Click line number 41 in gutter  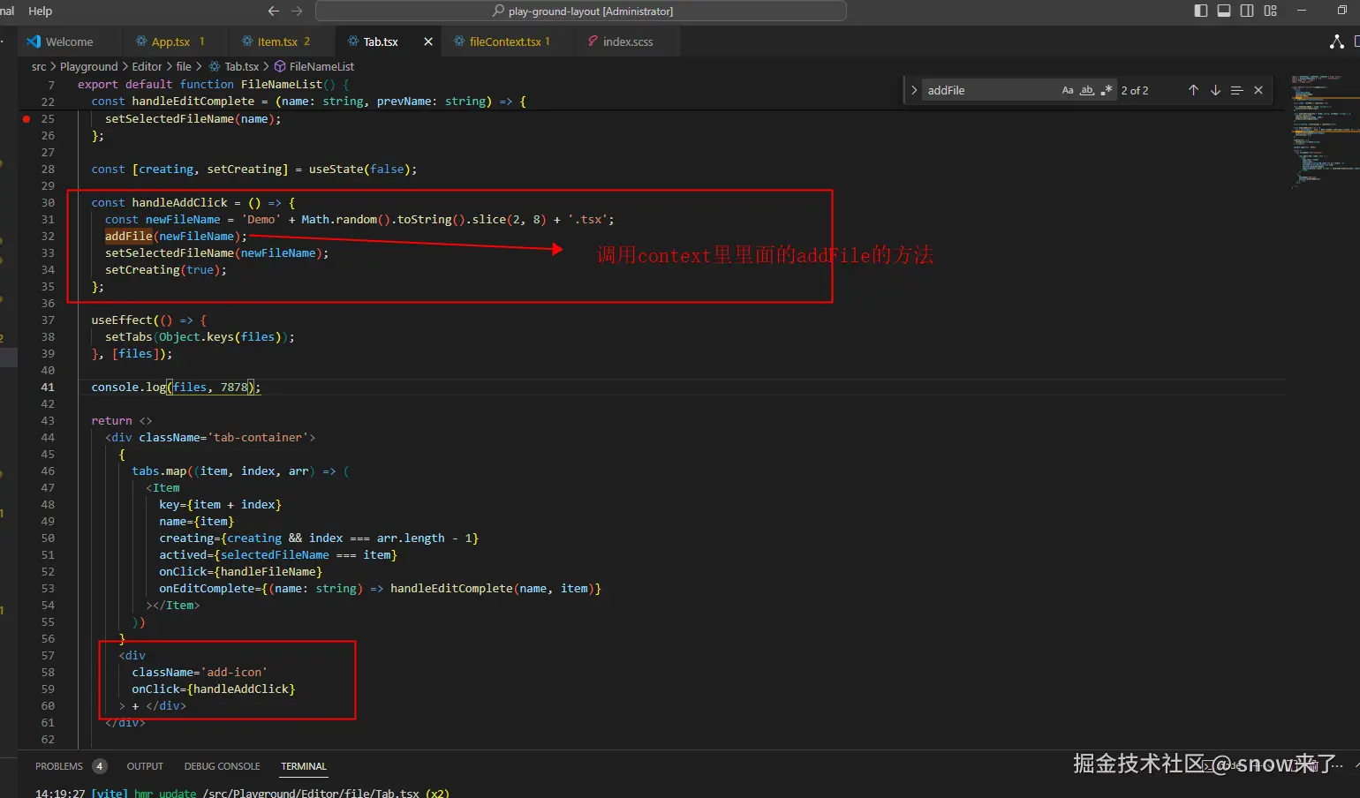click(48, 387)
